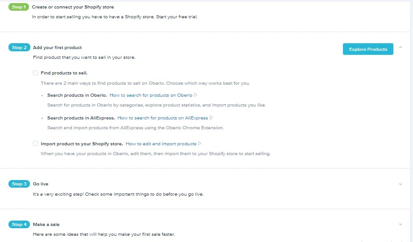Click 'Search products in Oberlo.' text
Viewport: 413px width, 242px height.
pyautogui.click(x=77, y=95)
